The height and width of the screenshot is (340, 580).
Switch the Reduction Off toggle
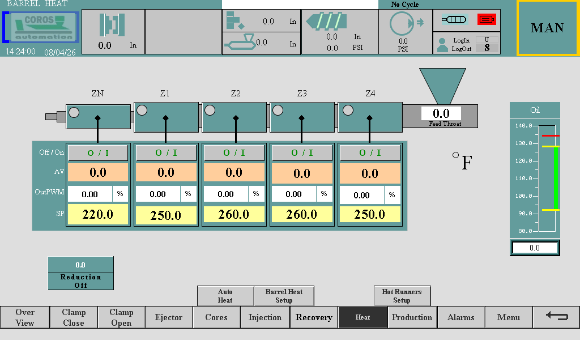pyautogui.click(x=80, y=273)
